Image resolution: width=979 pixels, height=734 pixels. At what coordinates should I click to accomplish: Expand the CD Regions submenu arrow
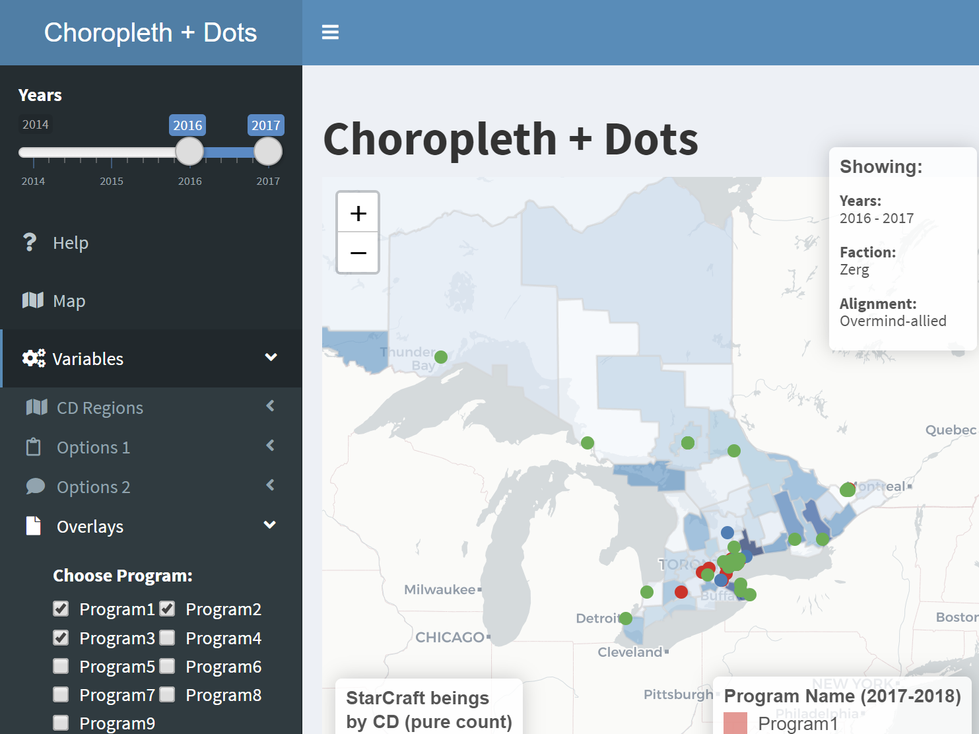point(270,406)
